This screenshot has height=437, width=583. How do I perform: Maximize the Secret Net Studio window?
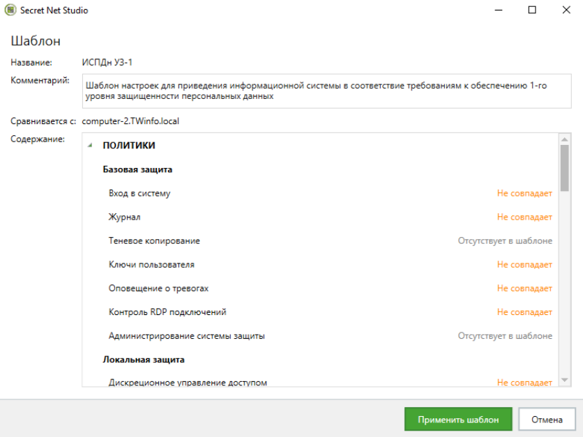(532, 10)
